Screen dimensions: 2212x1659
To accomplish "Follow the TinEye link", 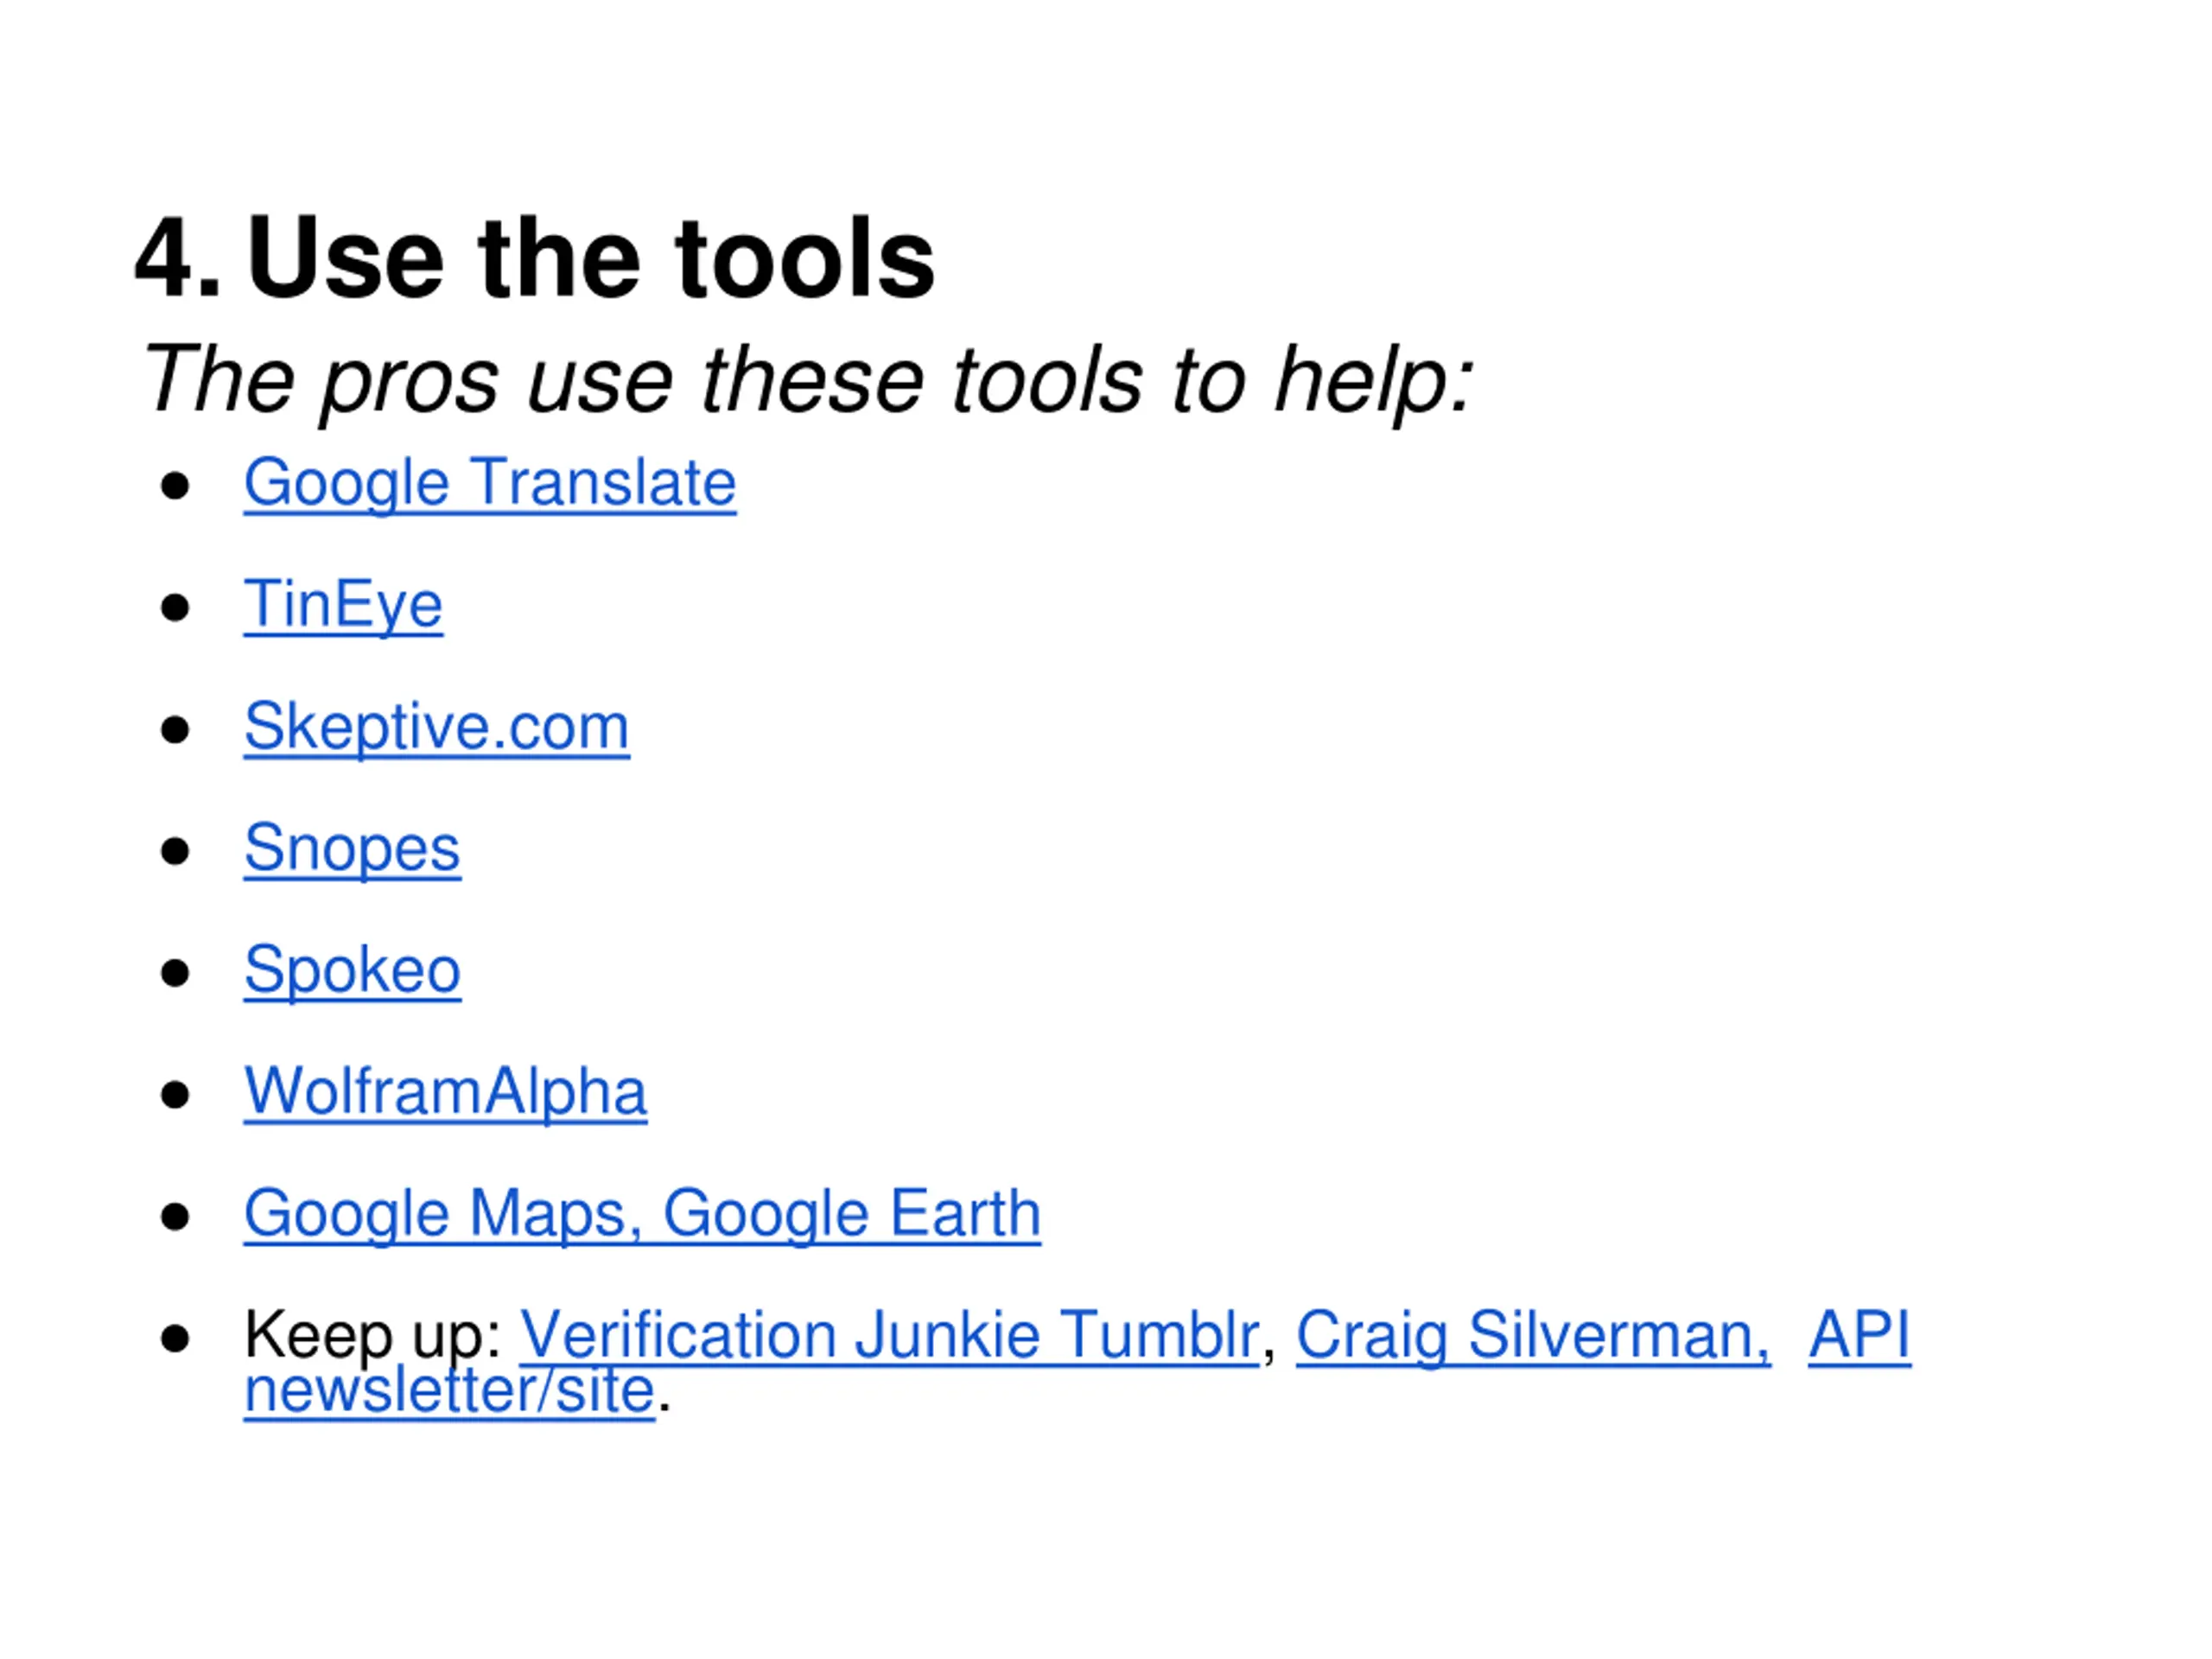I will click(343, 606).
